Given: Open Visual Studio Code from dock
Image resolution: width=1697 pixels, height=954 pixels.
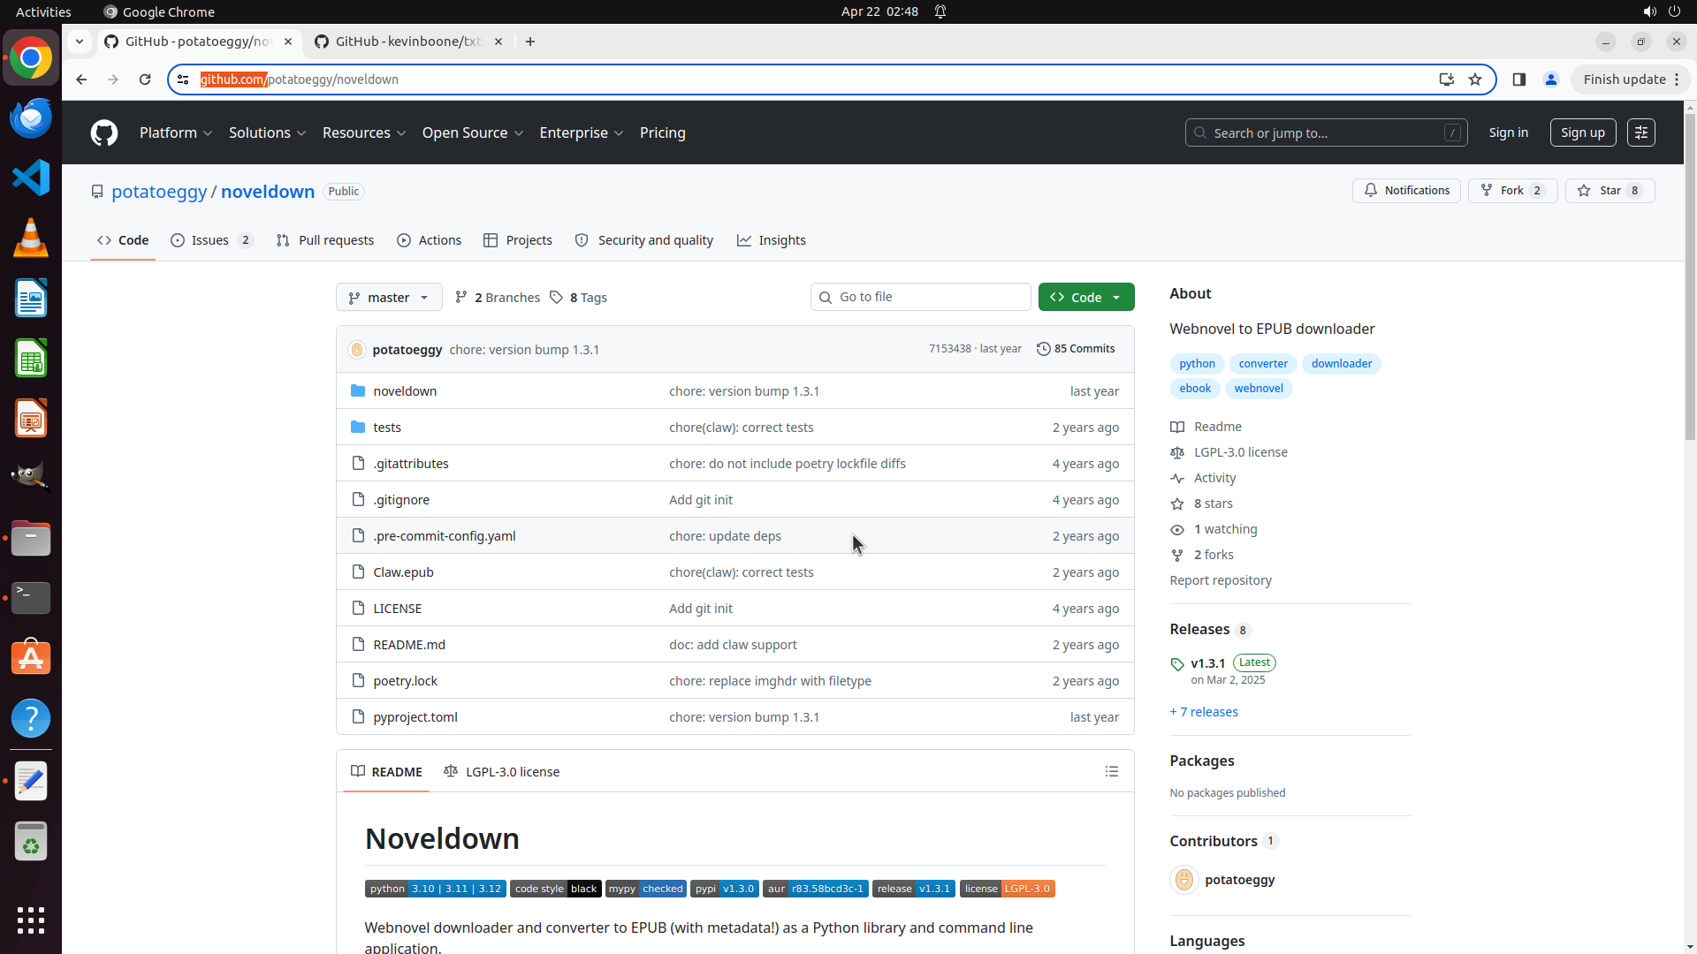Looking at the screenshot, I should (31, 178).
